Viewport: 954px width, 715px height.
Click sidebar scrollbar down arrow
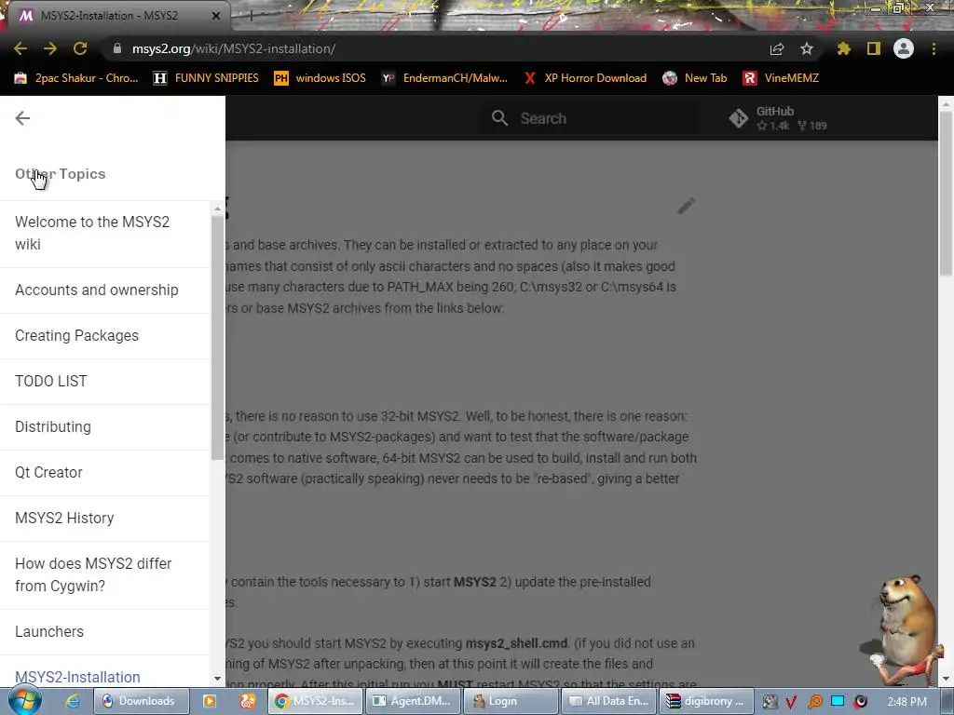pos(218,679)
